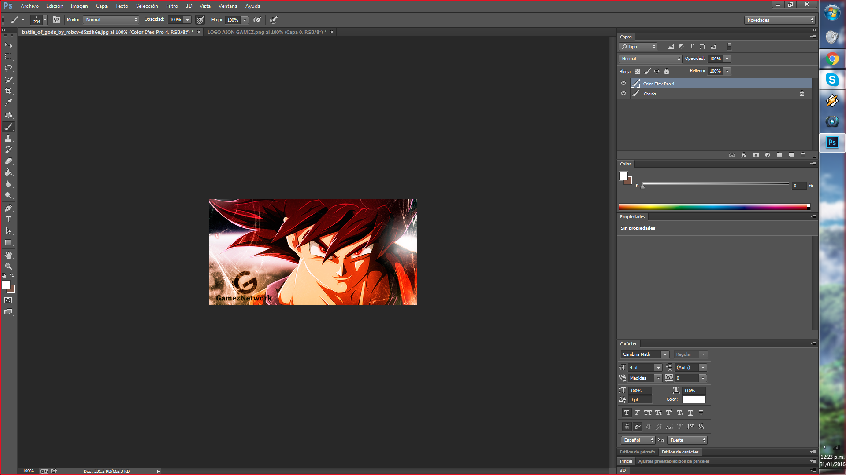
Task: Toggle airbrush mode in options bar
Action: (x=257, y=20)
